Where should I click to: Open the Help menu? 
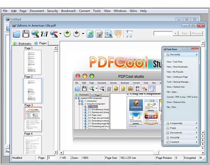tap(143, 11)
